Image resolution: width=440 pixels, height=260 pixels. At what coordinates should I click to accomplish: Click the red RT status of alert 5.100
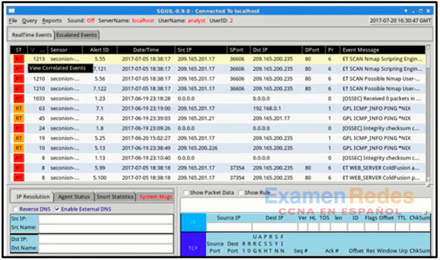(x=18, y=178)
